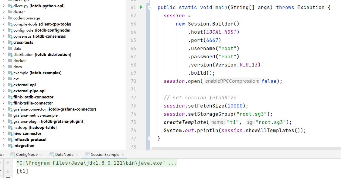
Task: Expand the client-py module node
Action: click(3, 6)
